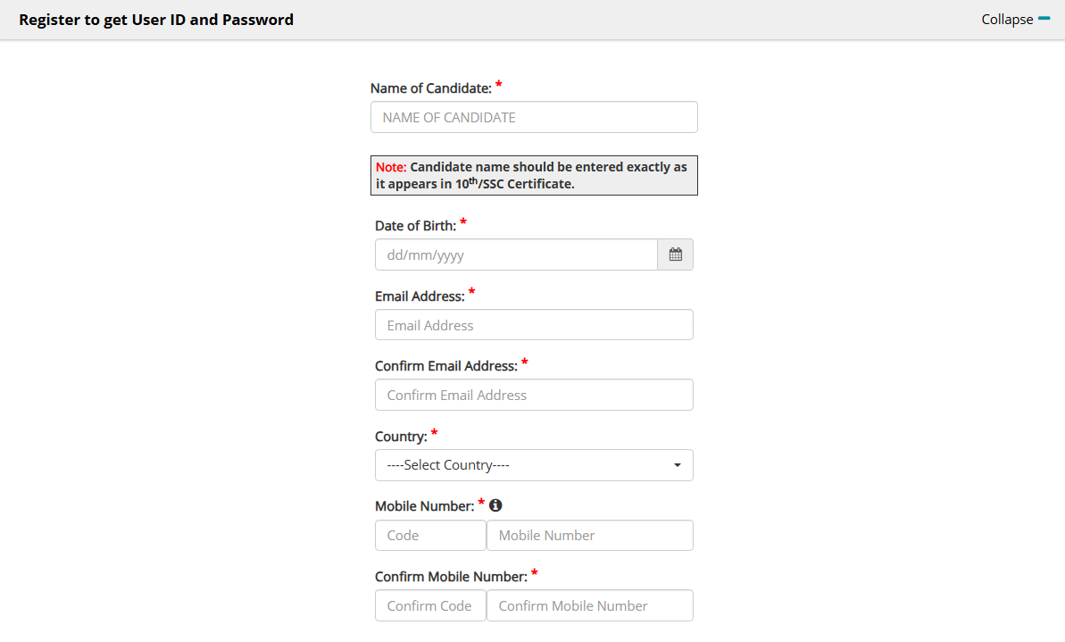Click the Confirm Mobile Number field
This screenshot has height=642, width=1065.
click(x=589, y=605)
